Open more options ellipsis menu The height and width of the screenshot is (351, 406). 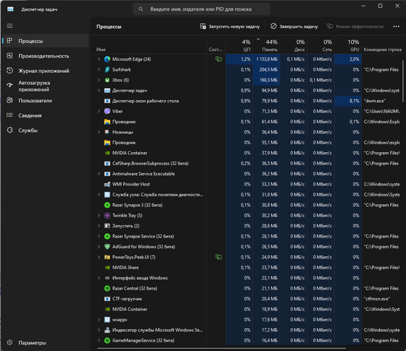pyautogui.click(x=396, y=27)
